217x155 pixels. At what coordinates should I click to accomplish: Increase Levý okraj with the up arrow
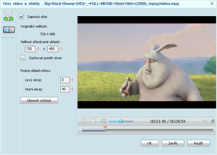pos(72,78)
